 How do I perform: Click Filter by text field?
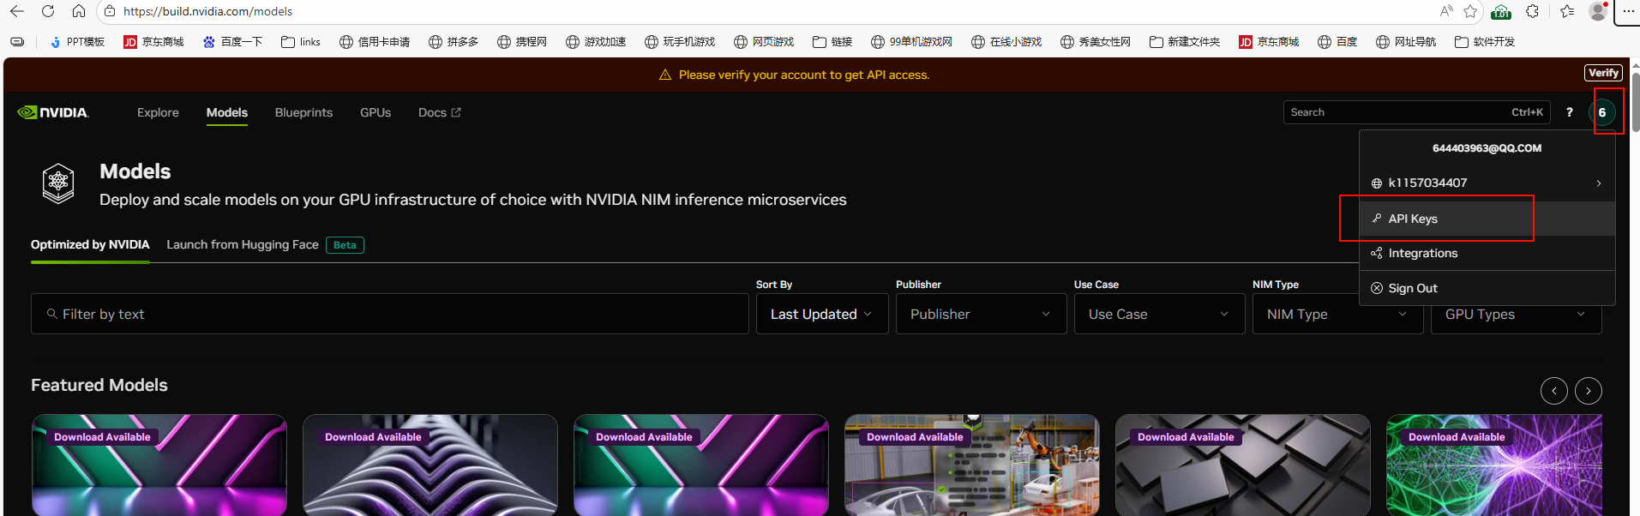click(x=390, y=314)
